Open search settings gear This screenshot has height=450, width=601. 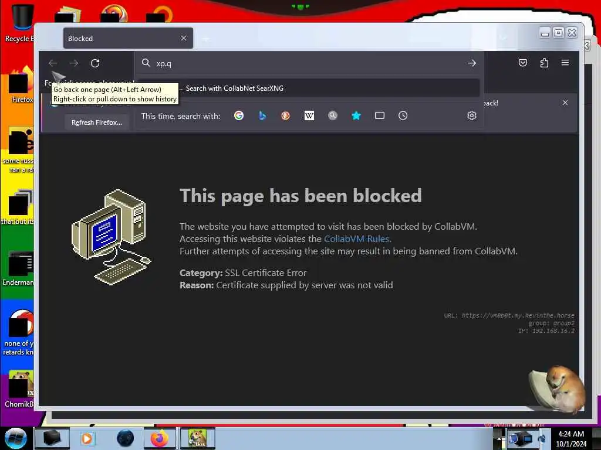point(472,115)
